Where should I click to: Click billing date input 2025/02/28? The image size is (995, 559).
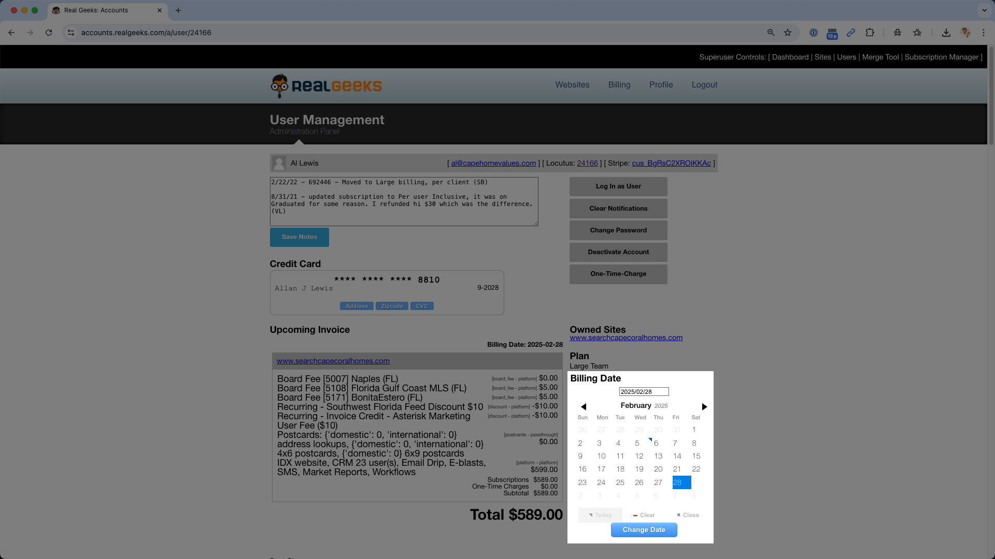[x=644, y=392]
